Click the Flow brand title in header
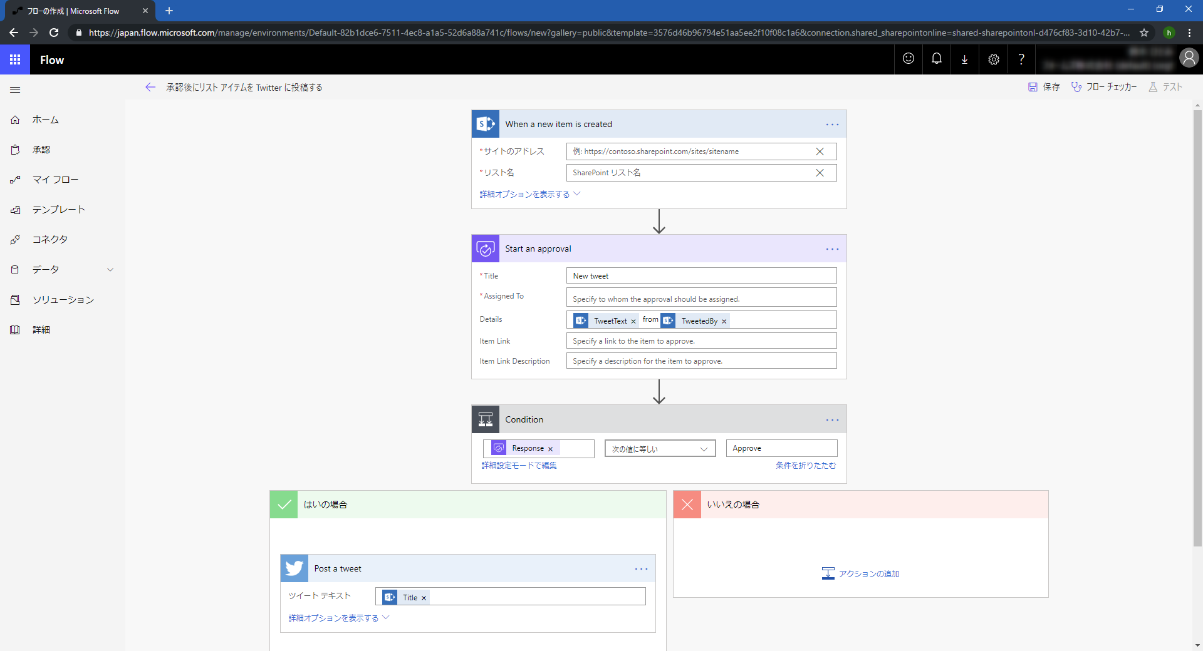1203x651 pixels. pos(52,60)
